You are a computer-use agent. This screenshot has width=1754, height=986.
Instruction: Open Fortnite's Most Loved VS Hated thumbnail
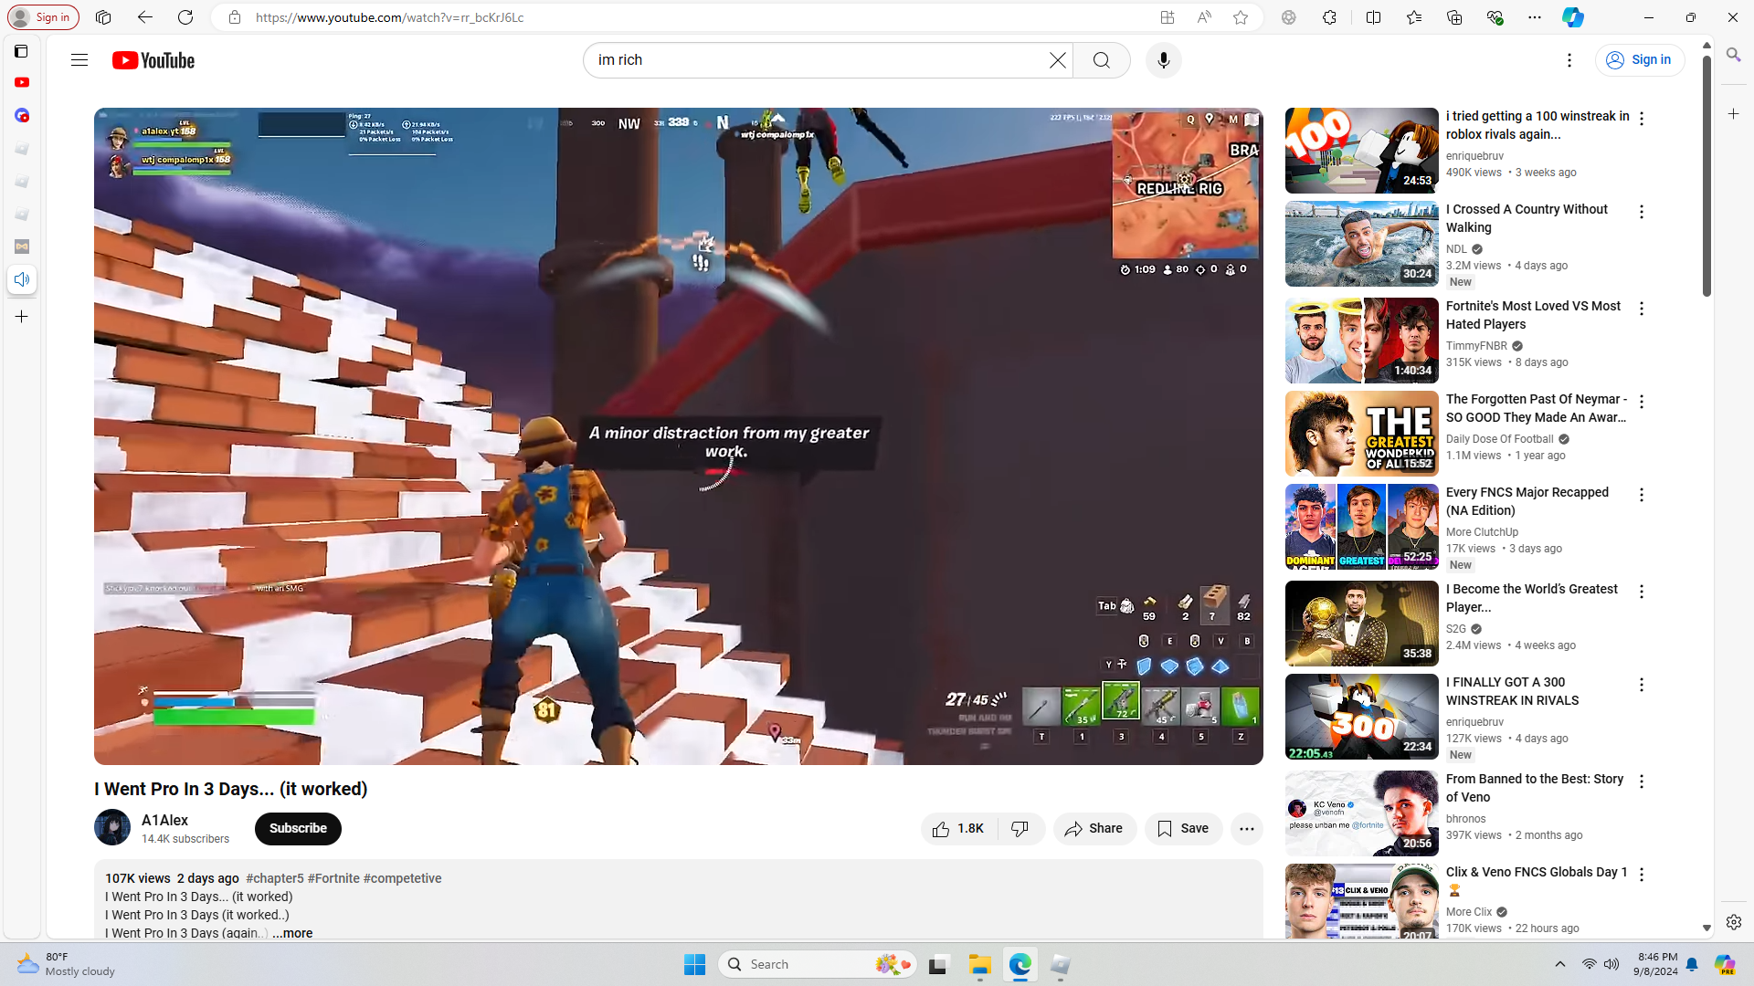click(x=1361, y=341)
